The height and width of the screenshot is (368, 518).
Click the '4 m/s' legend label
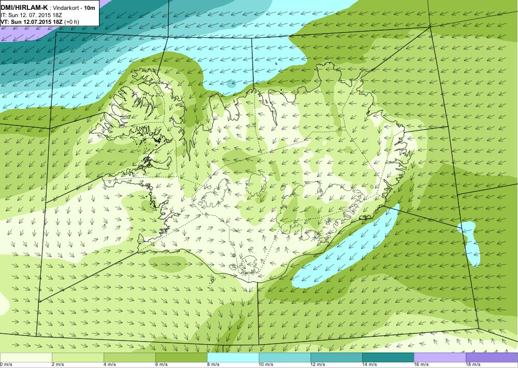click(x=110, y=364)
